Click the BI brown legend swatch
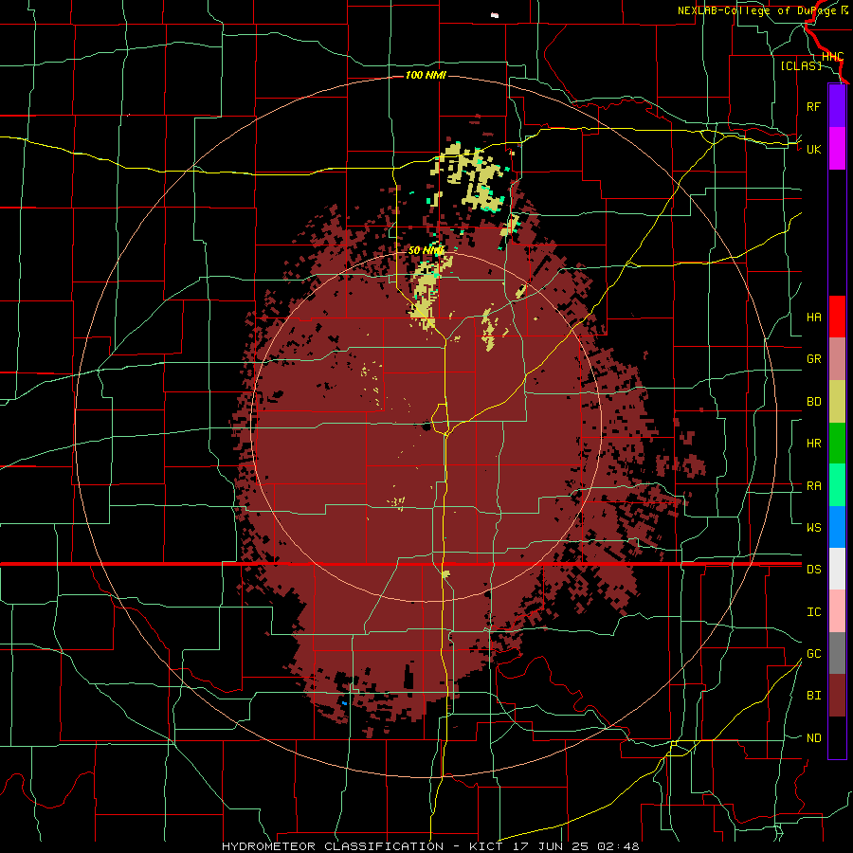Viewport: 853px width, 853px height. point(837,696)
